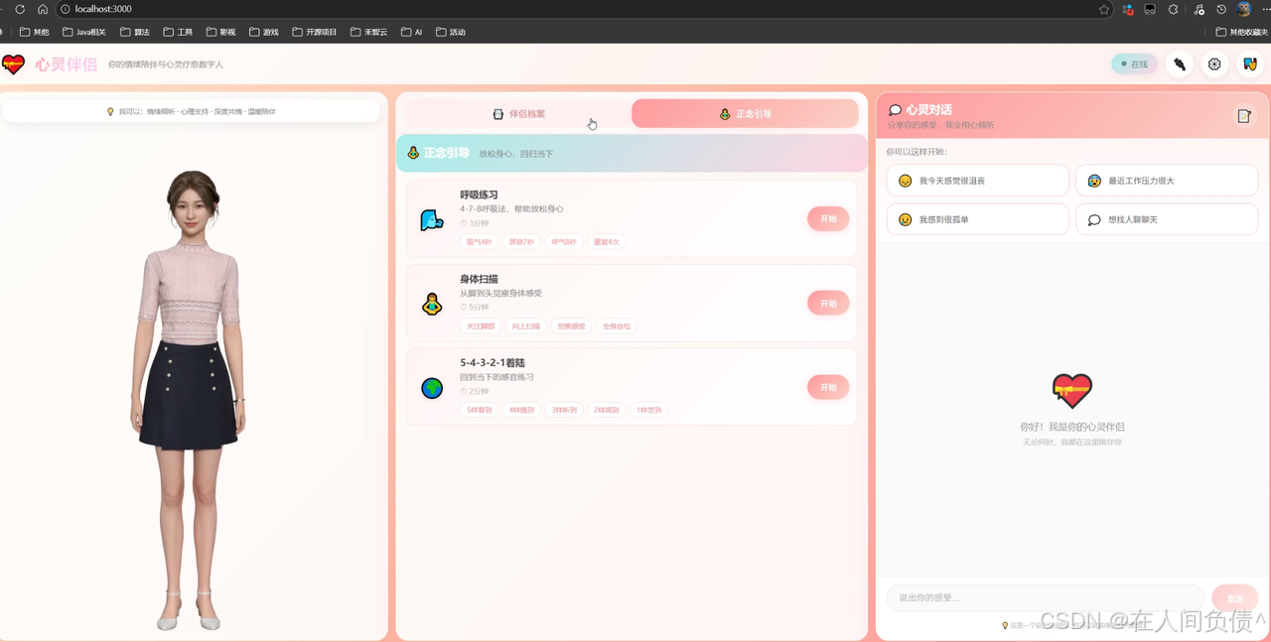
Task: Click the meditation person icon for 身体扫描
Action: point(431,305)
